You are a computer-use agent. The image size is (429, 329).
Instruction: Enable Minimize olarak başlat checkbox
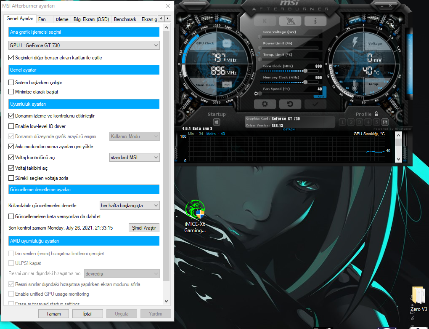pyautogui.click(x=11, y=92)
